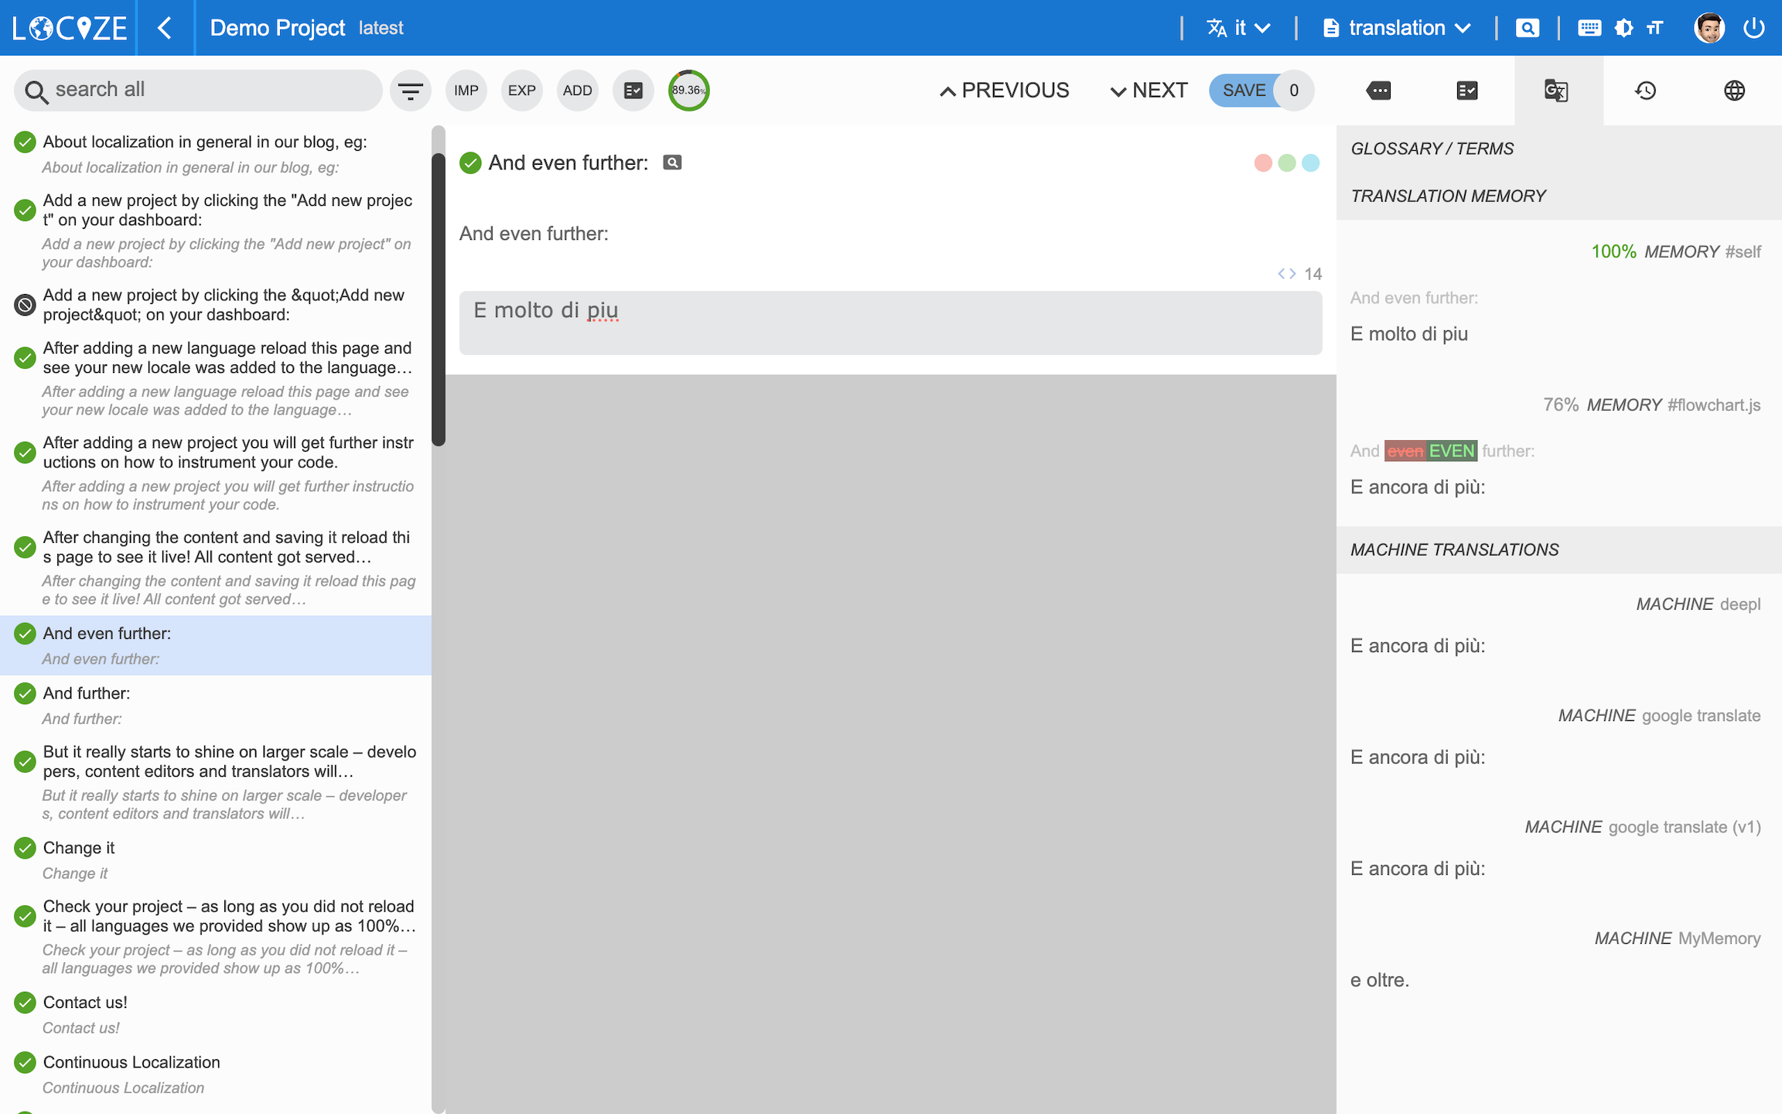Open the machine translation panel tab
1782x1114 pixels.
pos(1556,91)
